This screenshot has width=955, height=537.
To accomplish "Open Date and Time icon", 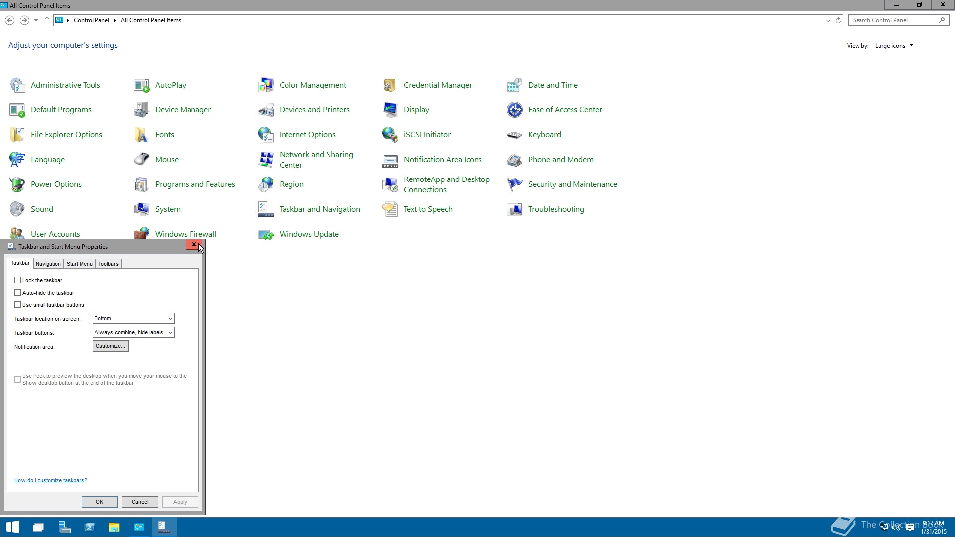I will click(x=515, y=85).
